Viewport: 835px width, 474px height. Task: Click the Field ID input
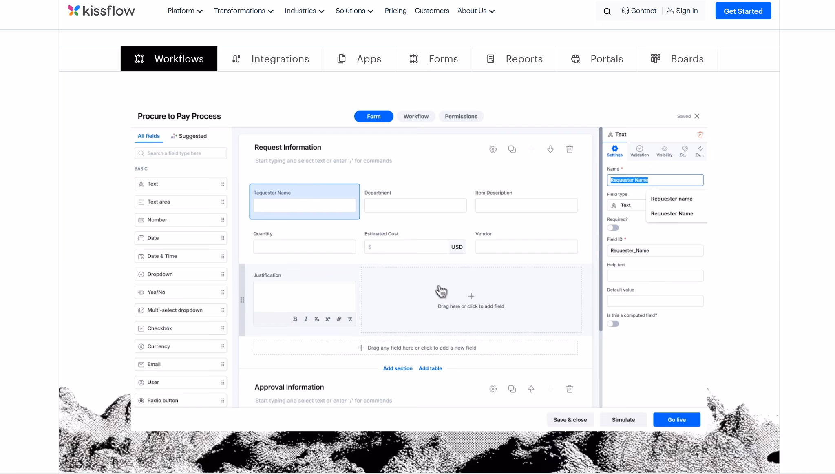click(655, 250)
